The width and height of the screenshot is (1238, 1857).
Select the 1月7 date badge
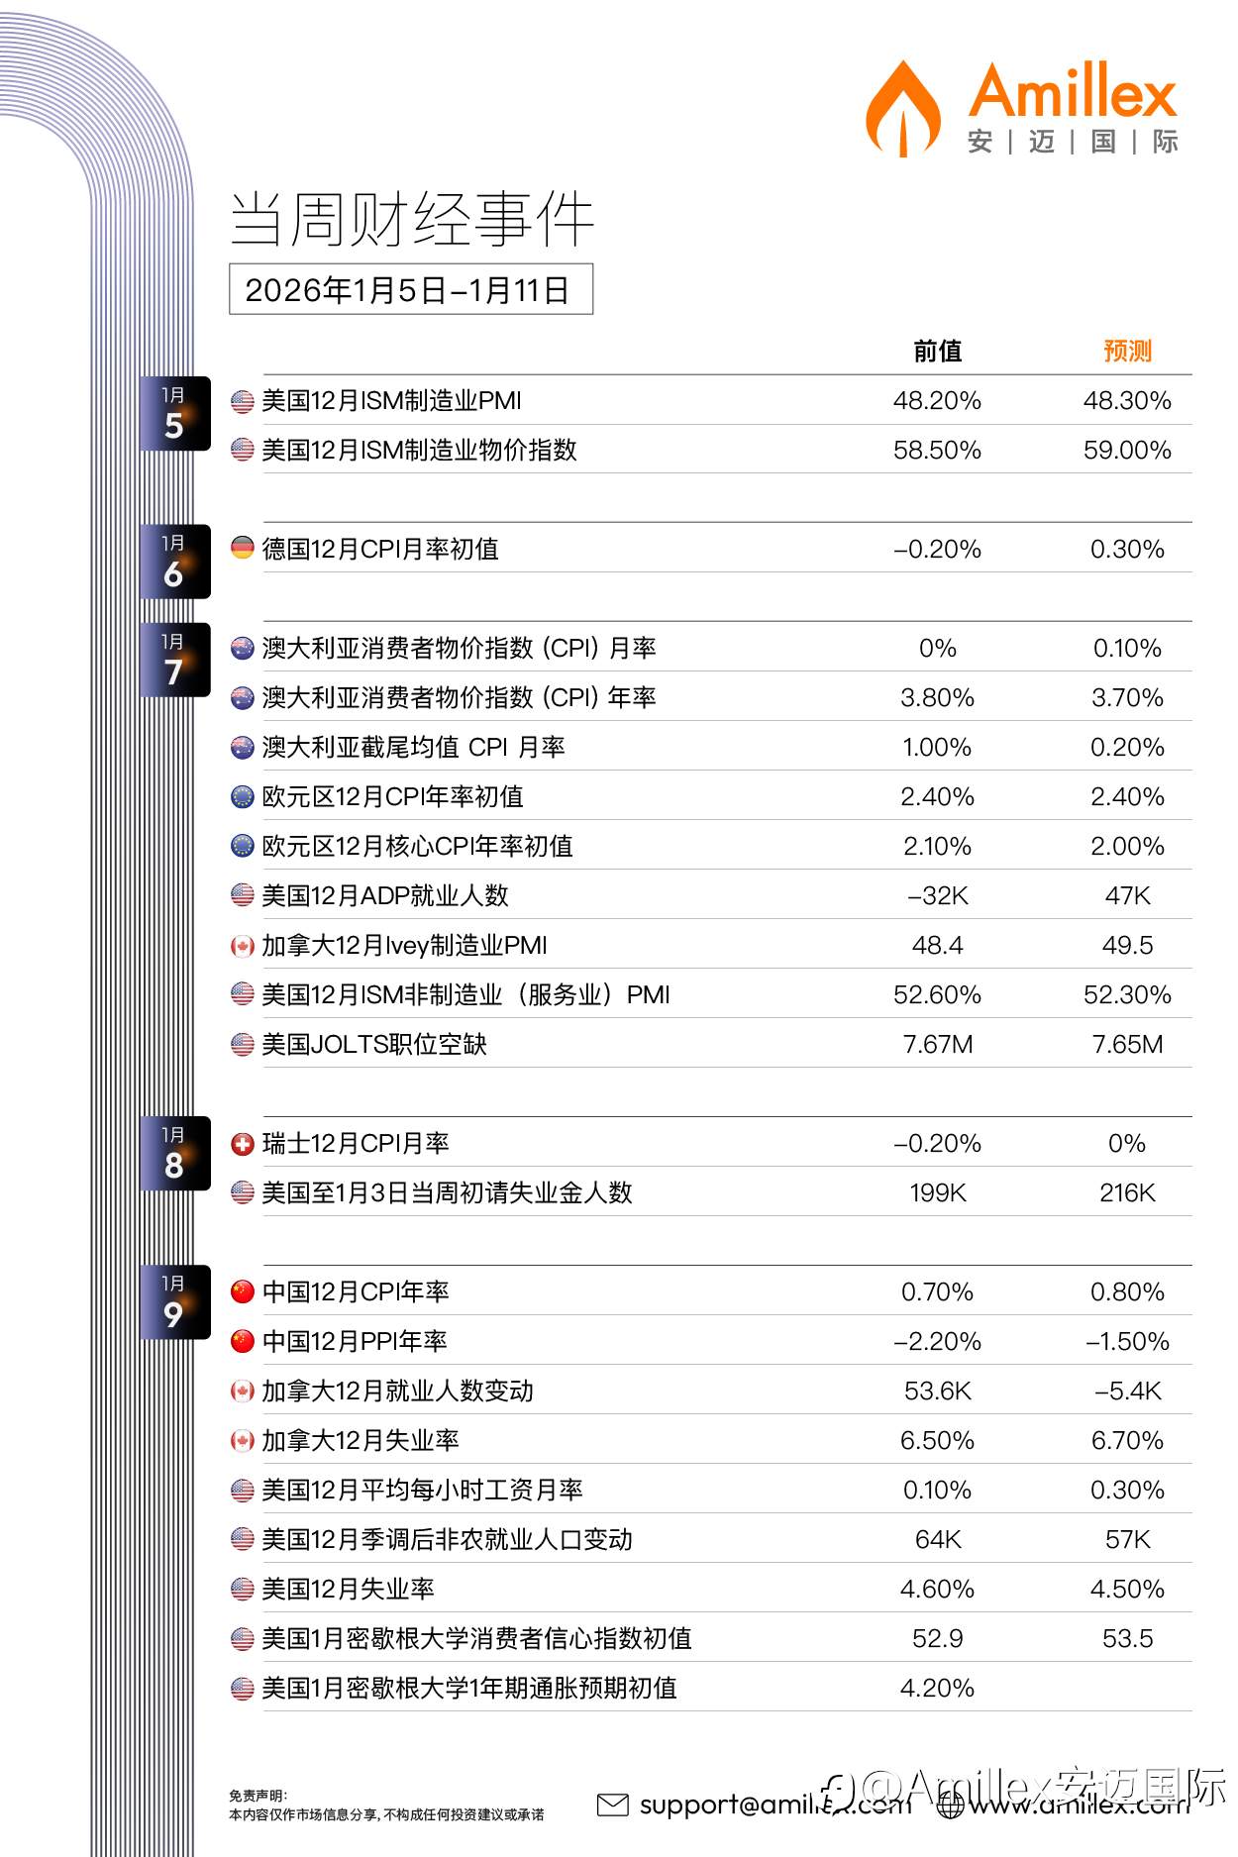click(174, 660)
